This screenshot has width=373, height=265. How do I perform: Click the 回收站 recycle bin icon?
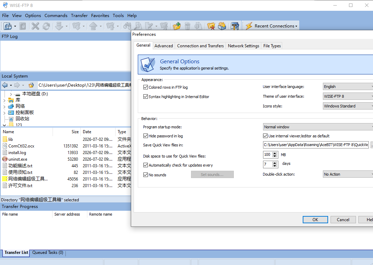[x=11, y=119]
